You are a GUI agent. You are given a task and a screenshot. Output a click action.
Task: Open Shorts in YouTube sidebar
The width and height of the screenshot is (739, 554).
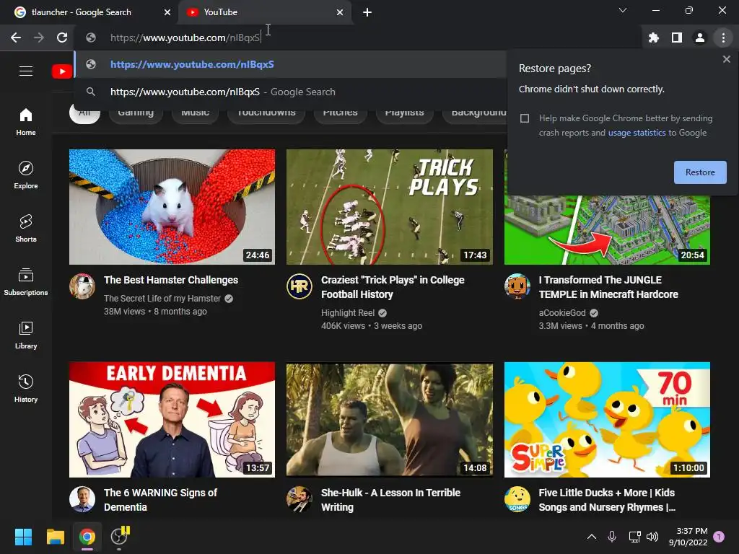(26, 228)
